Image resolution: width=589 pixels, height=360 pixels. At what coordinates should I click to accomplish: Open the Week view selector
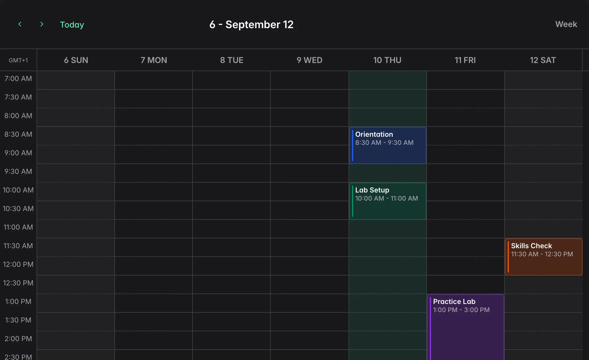click(x=566, y=24)
